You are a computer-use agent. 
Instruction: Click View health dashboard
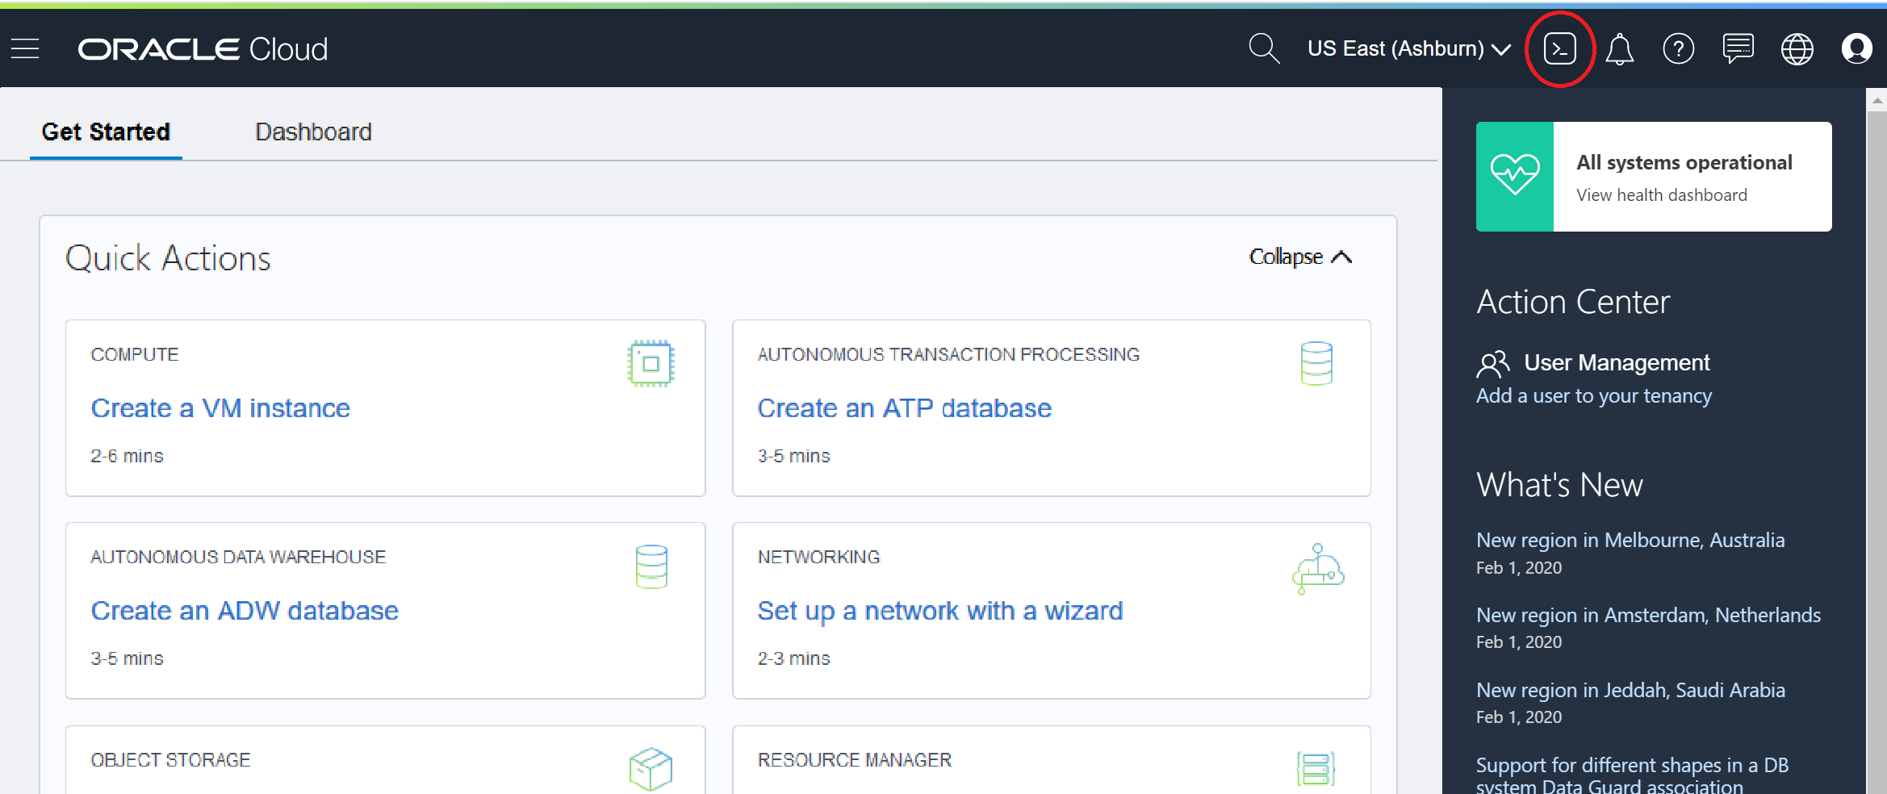point(1661,194)
